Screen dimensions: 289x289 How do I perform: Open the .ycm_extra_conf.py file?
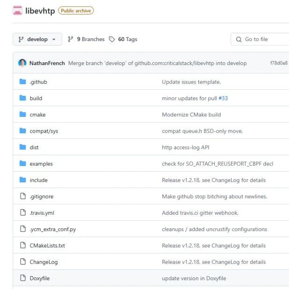point(53,229)
